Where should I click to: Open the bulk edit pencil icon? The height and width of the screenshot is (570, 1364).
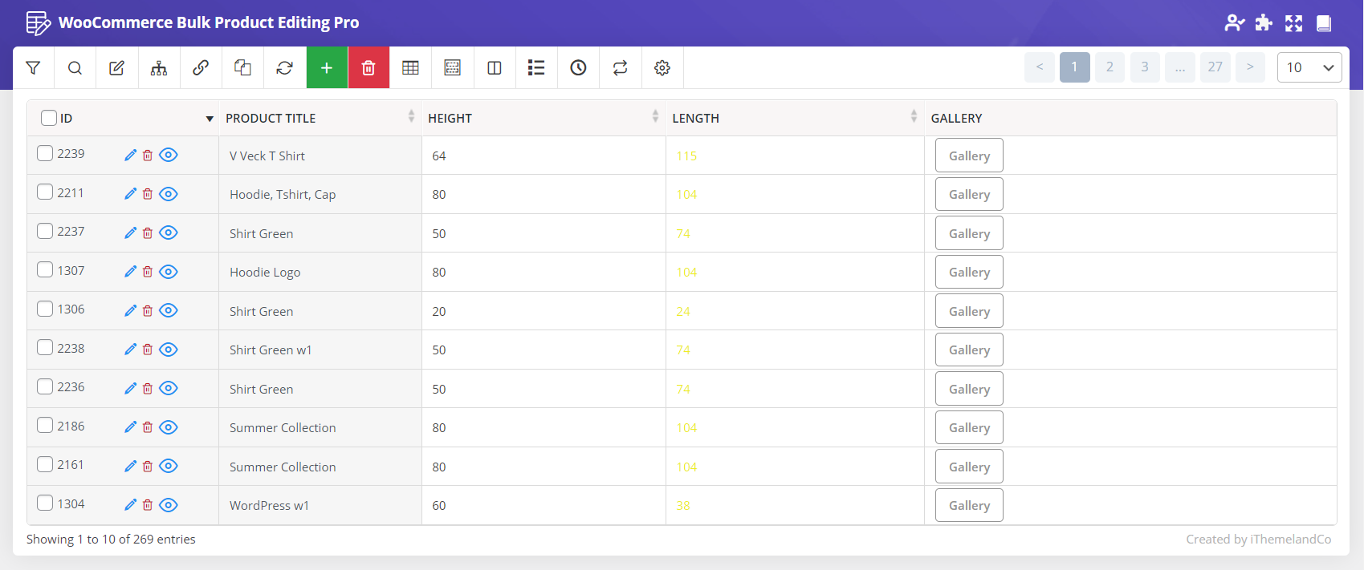[116, 68]
